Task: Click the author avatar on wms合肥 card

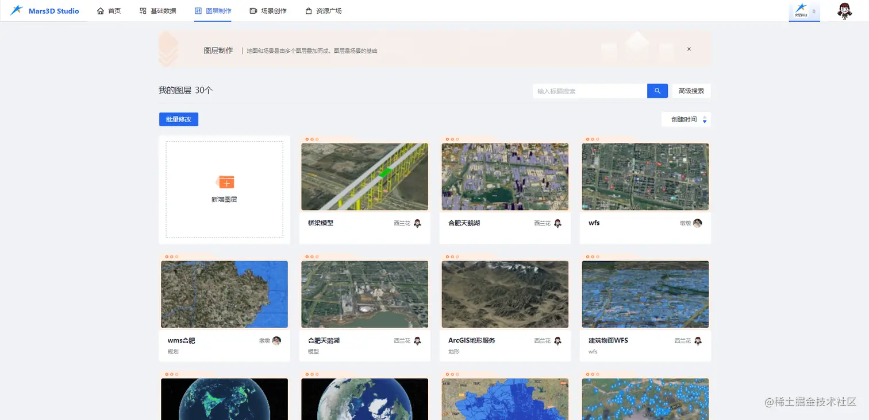Action: coord(277,341)
